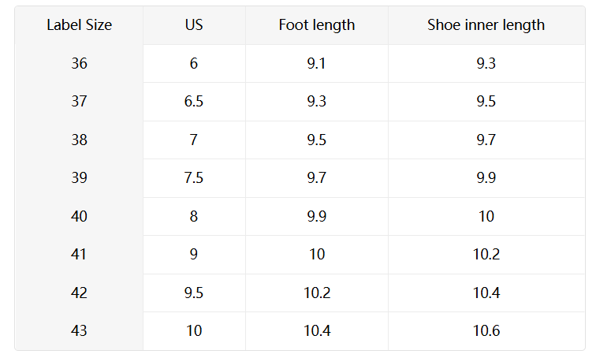Click foot length 9.1 in size 36 row

316,63
